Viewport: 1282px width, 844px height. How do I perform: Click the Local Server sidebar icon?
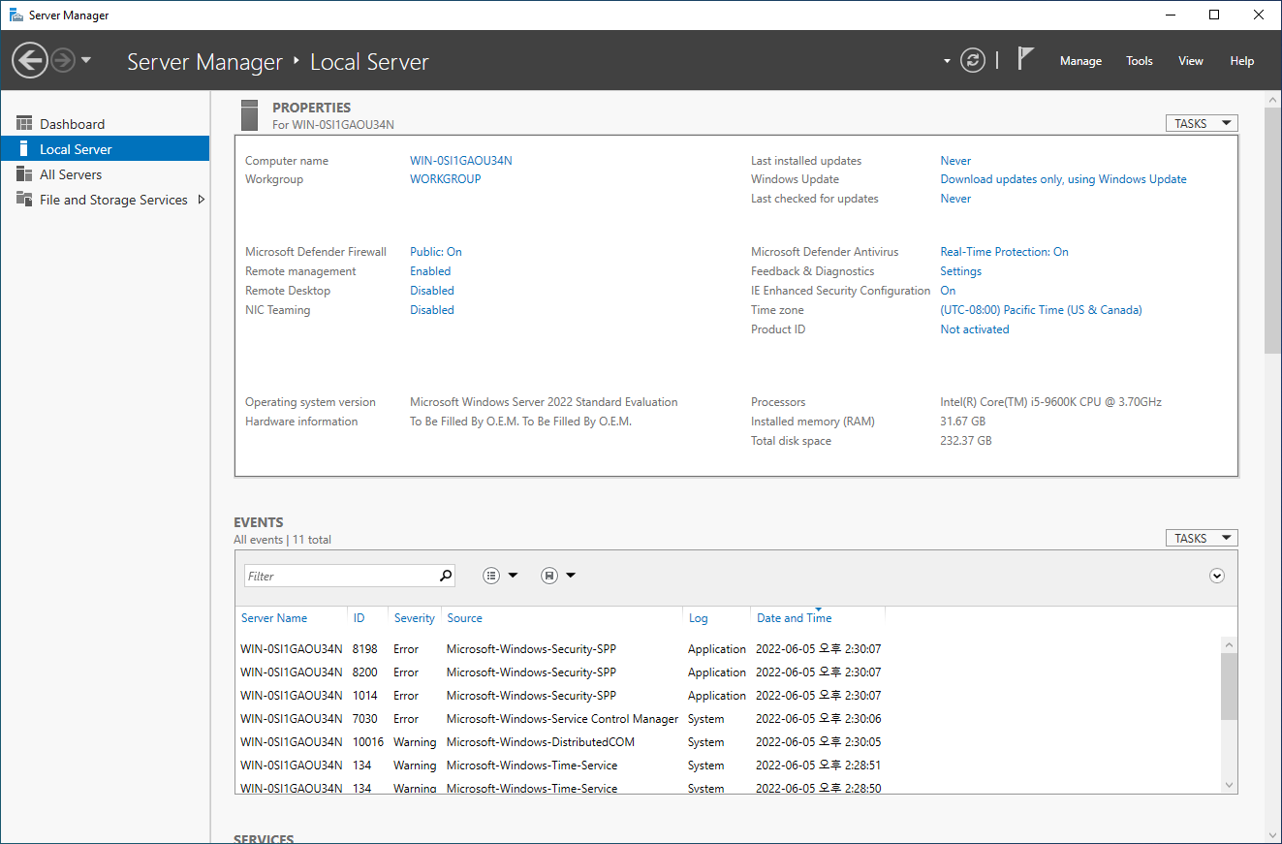pyautogui.click(x=24, y=148)
